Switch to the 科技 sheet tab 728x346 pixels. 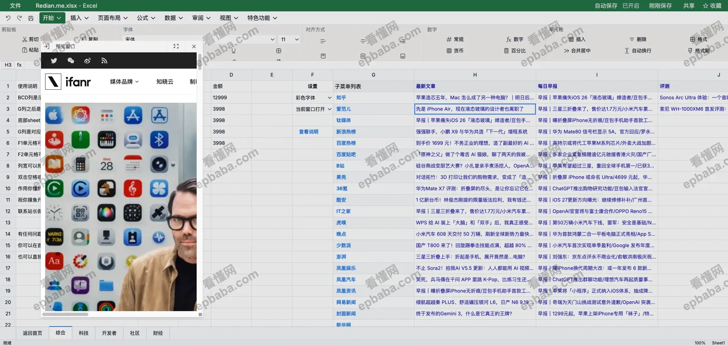[x=84, y=333]
